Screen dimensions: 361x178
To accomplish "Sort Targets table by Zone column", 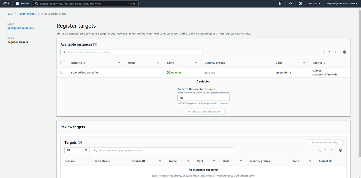I will [310, 161].
